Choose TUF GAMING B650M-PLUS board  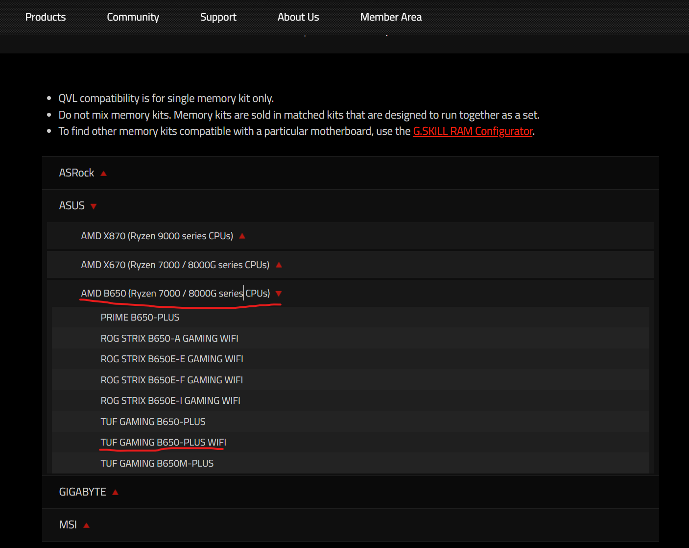(157, 464)
